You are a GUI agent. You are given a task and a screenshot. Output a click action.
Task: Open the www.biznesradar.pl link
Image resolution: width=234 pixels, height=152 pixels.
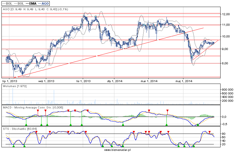click(117, 150)
